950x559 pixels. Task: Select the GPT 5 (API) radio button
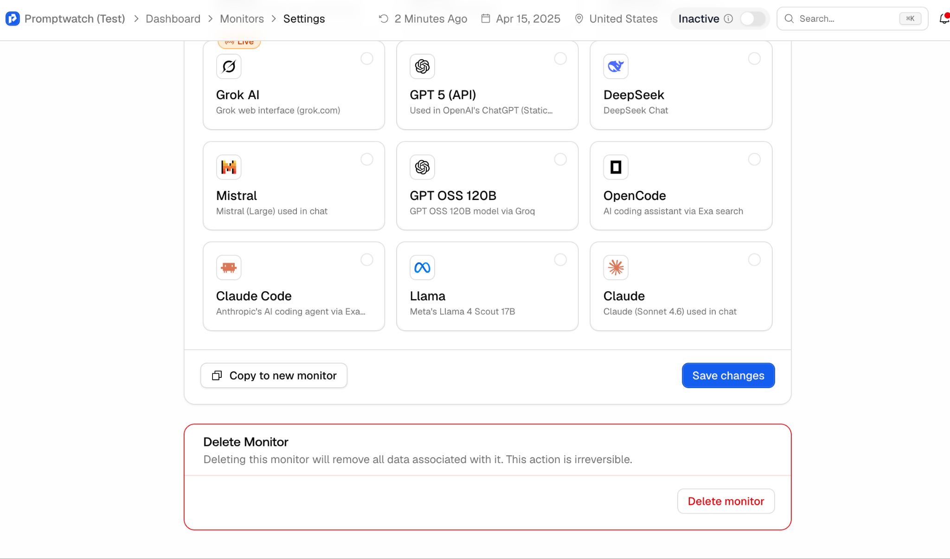point(560,58)
